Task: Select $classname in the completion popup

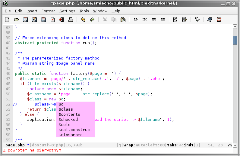Action: click(x=75, y=135)
